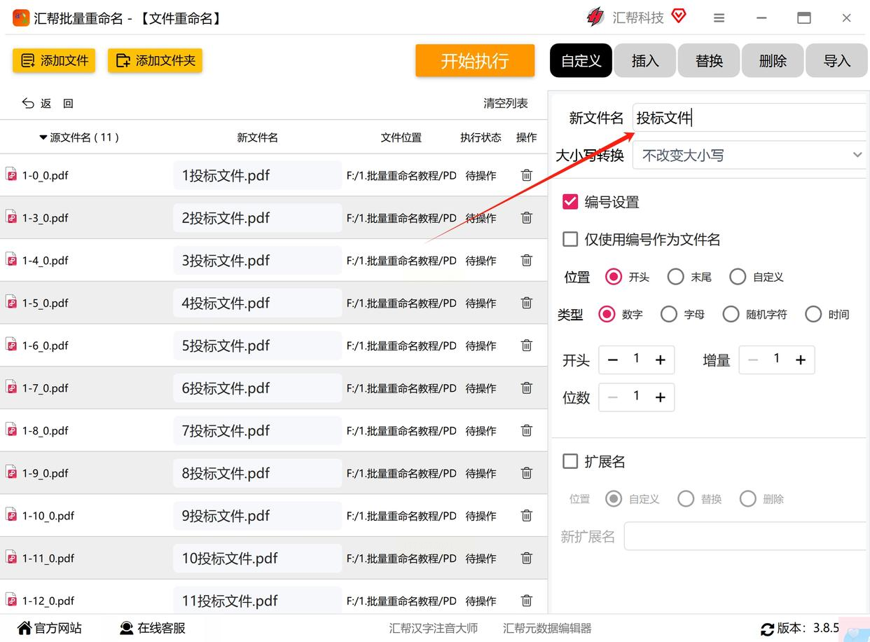Switch to the 替换 tab

pos(709,60)
